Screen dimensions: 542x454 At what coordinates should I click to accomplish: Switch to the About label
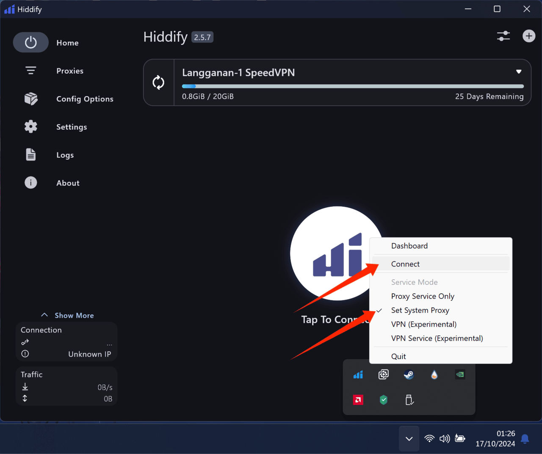click(68, 183)
